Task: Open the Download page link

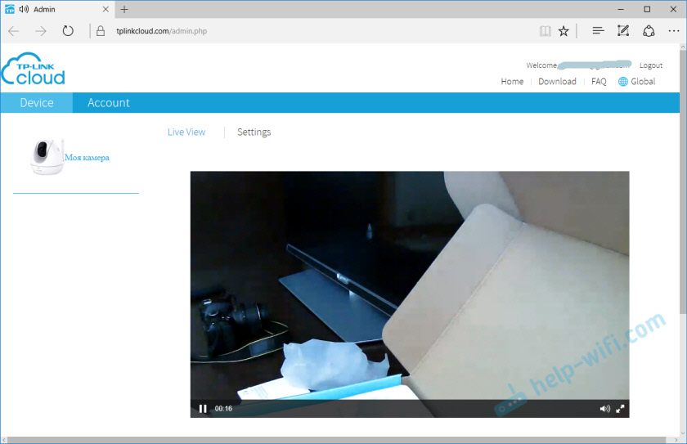Action: [557, 82]
